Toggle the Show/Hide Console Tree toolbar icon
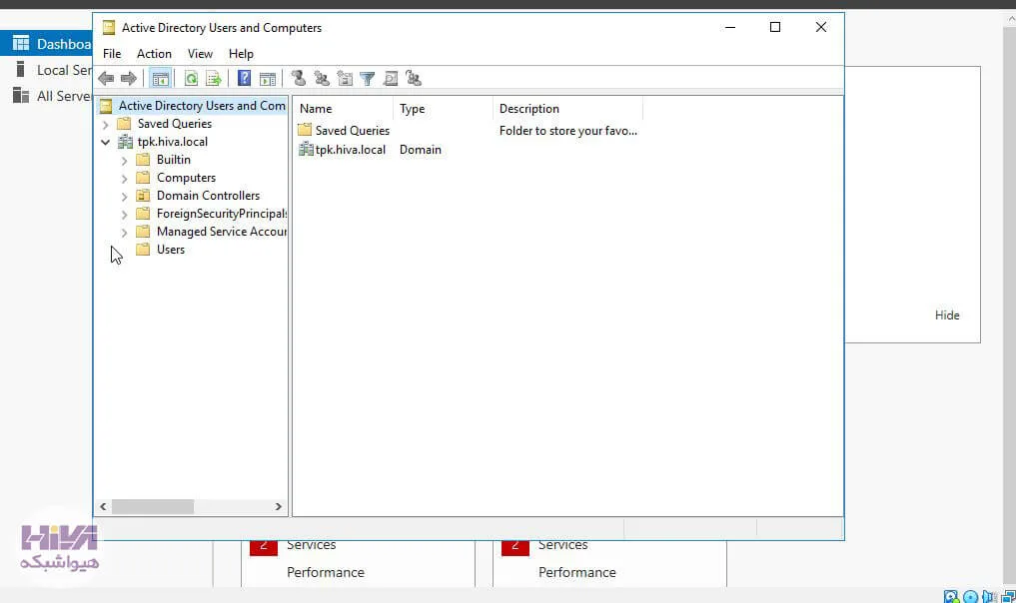1016x603 pixels. click(160, 79)
